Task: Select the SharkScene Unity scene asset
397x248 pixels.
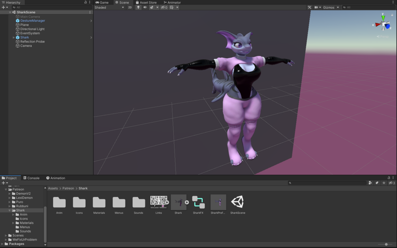Action: pyautogui.click(x=238, y=202)
